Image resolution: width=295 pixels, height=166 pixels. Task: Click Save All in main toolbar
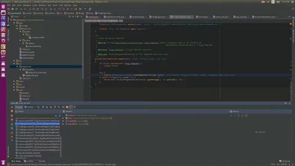(x=12, y=9)
